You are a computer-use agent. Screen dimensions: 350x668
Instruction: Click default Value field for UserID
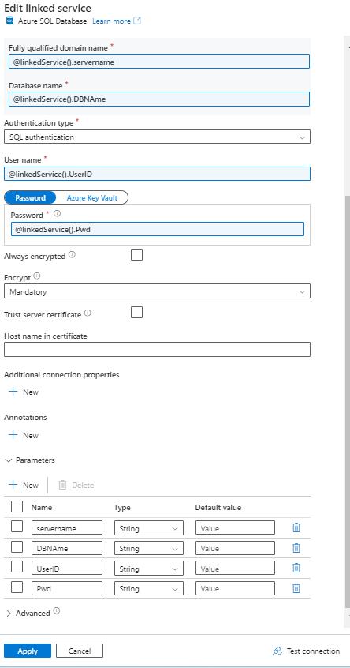point(235,569)
